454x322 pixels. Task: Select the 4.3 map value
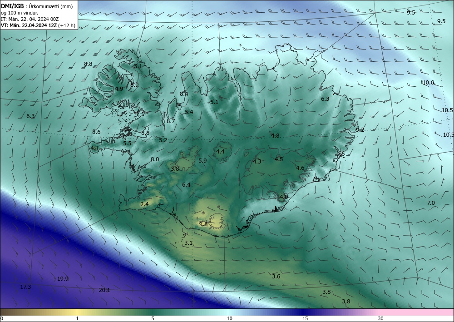click(x=257, y=162)
